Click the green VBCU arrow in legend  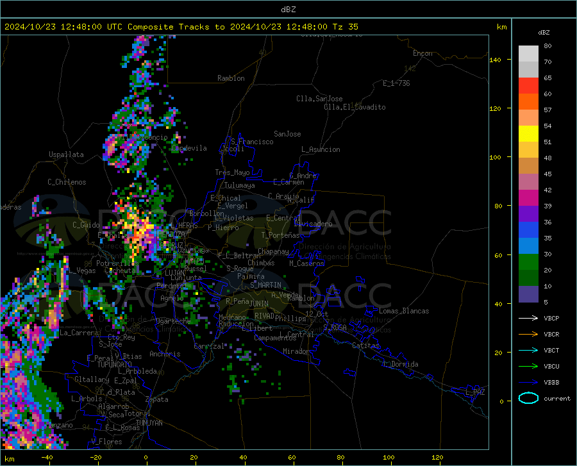tap(528, 367)
